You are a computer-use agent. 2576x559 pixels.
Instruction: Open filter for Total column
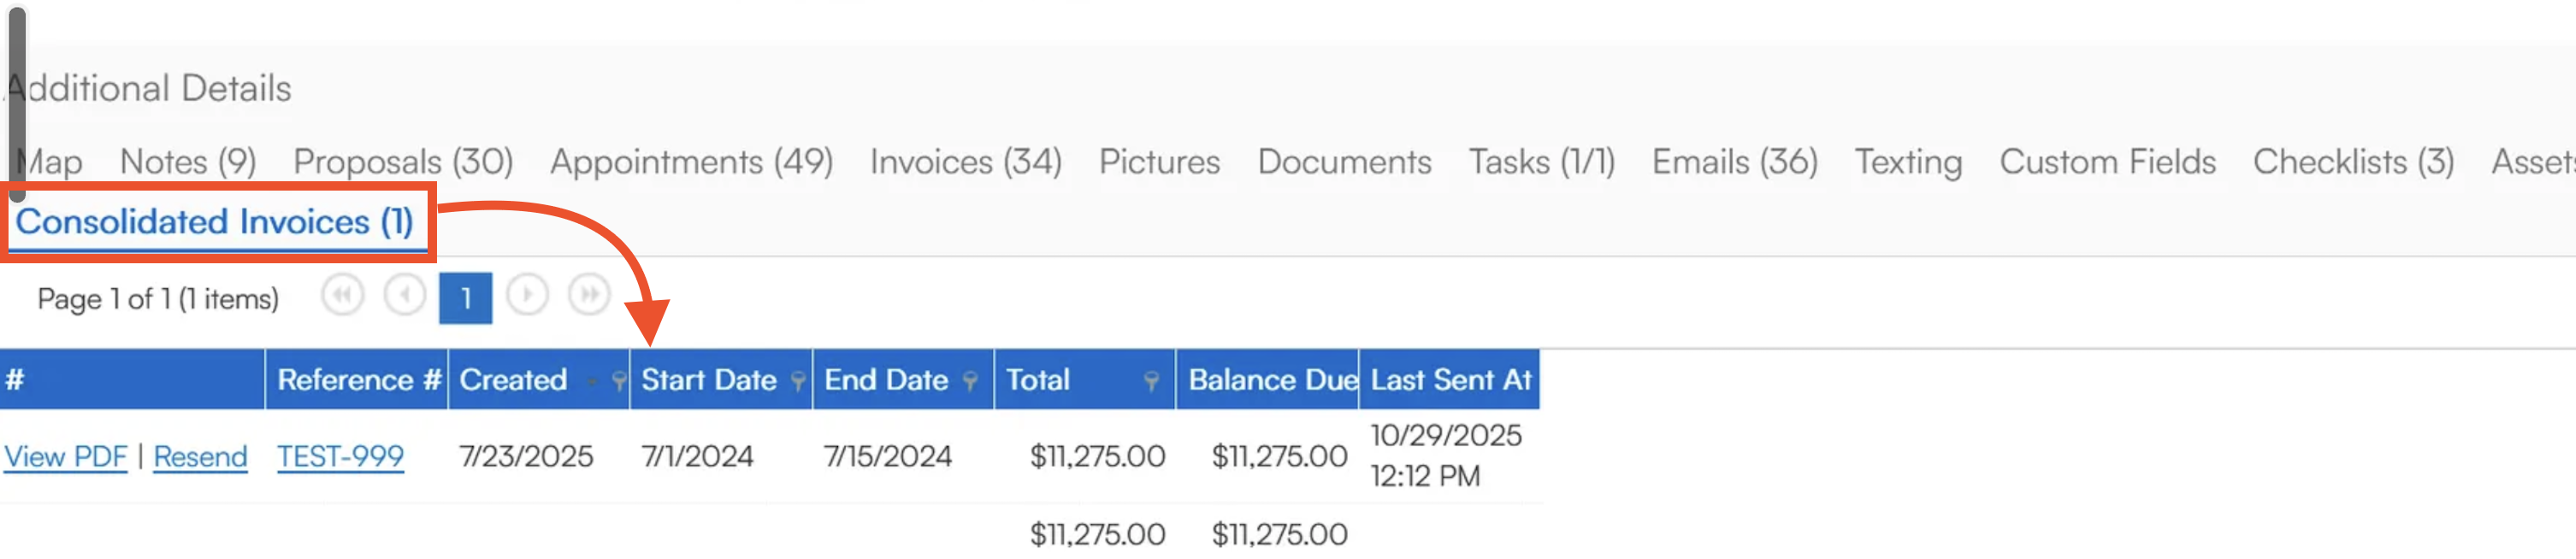click(x=1151, y=381)
